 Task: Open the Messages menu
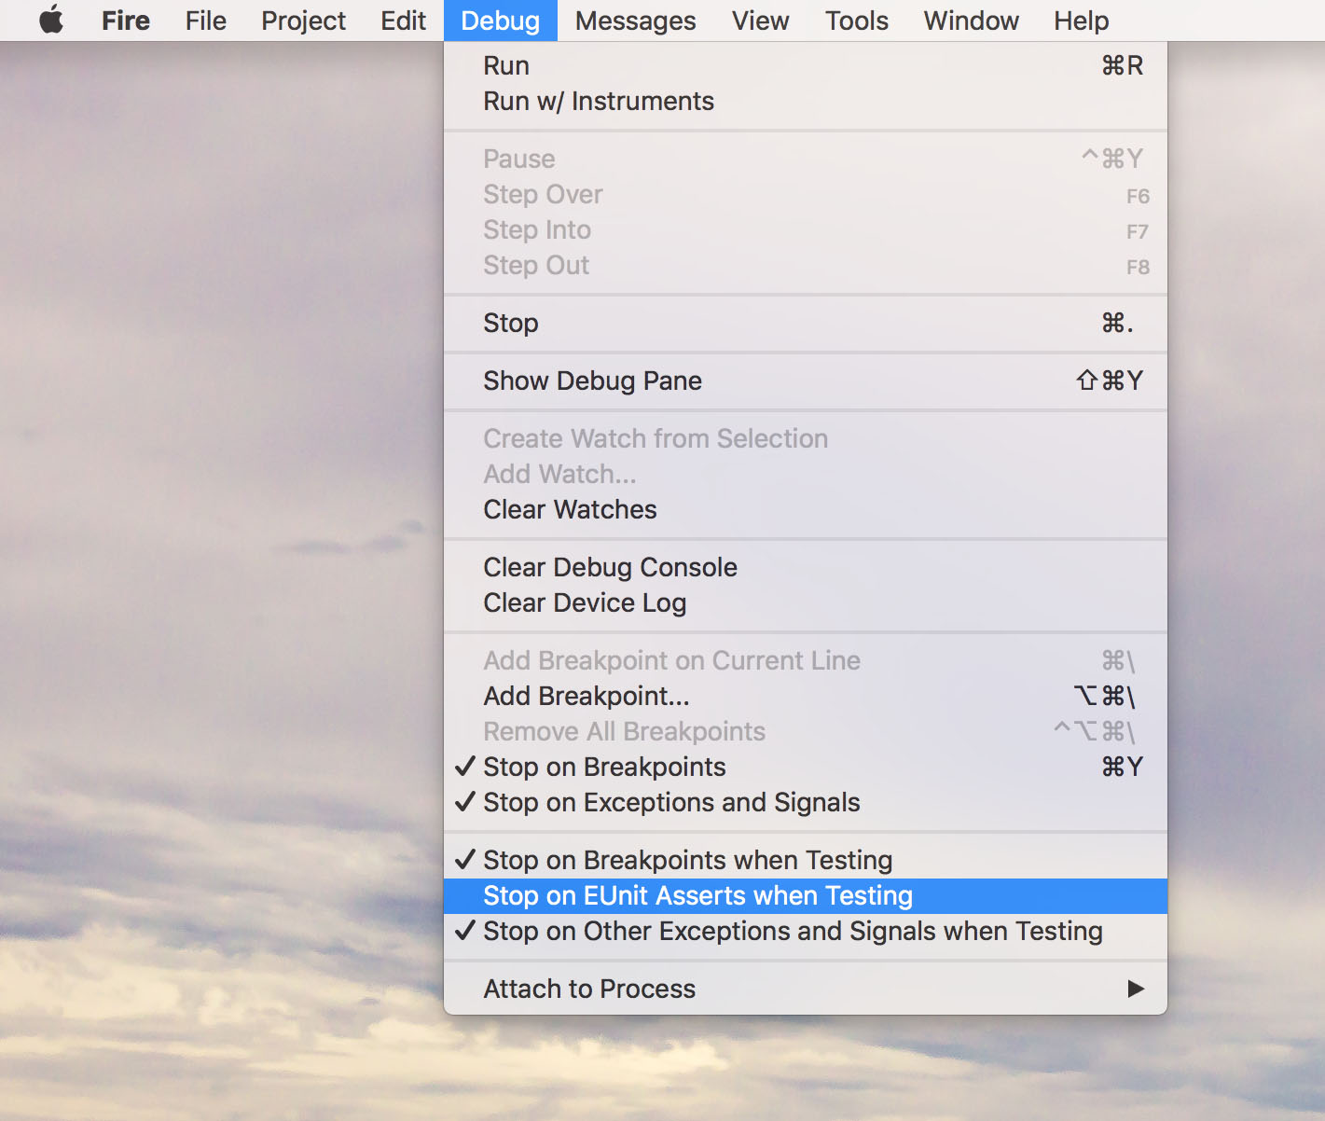coord(636,21)
